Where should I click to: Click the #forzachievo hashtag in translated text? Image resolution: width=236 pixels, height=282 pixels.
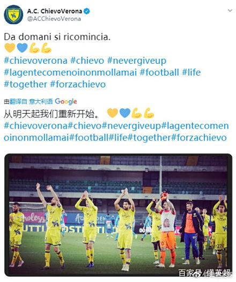click(x=199, y=138)
